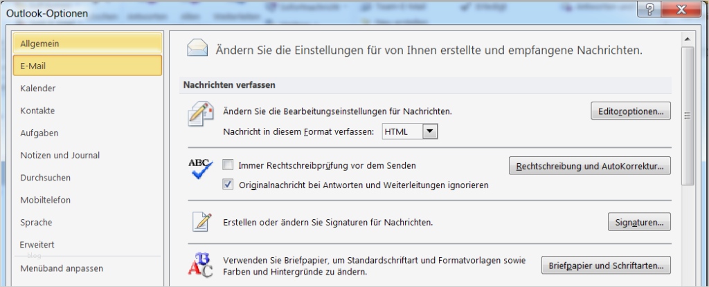
Task: Click the message editing pencil icon
Action: coord(201,114)
